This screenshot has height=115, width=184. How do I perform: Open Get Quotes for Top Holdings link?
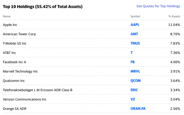point(158,6)
